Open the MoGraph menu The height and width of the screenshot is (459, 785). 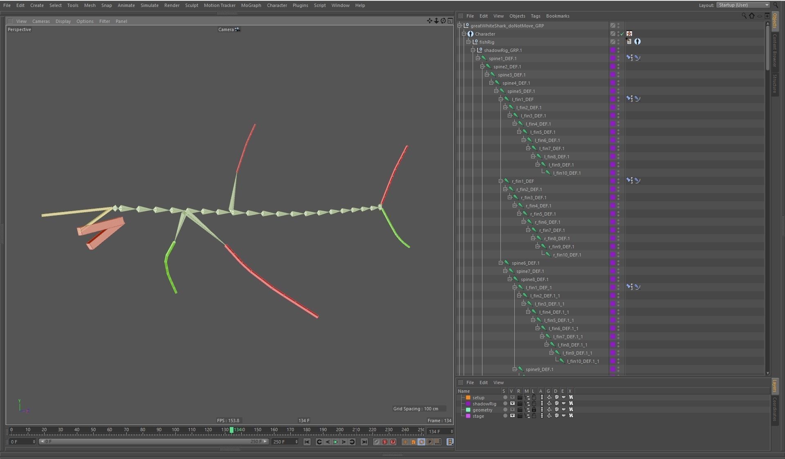251,5
